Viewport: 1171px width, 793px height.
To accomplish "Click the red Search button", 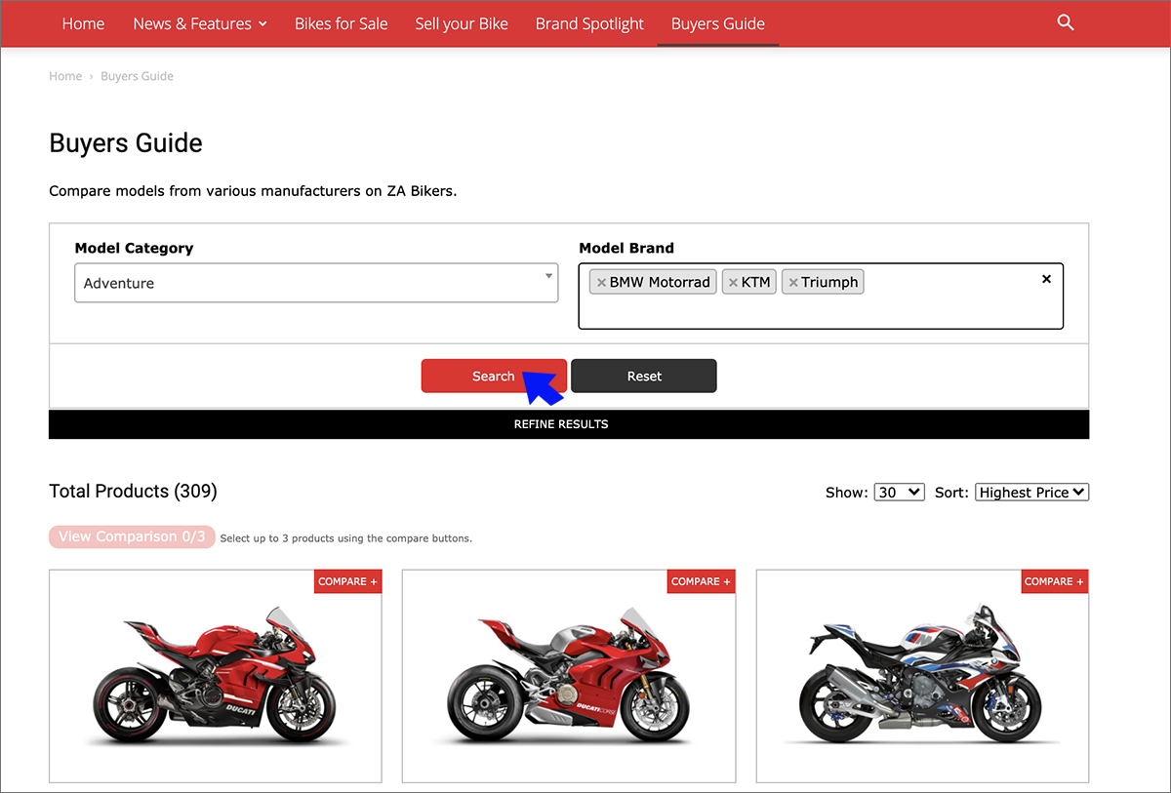I will 494,377.
